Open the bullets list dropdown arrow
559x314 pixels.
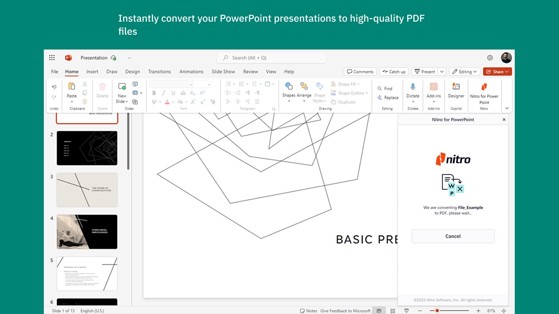[x=234, y=84]
